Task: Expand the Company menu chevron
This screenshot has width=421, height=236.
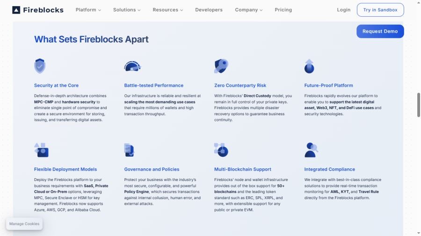Action: pos(261,10)
